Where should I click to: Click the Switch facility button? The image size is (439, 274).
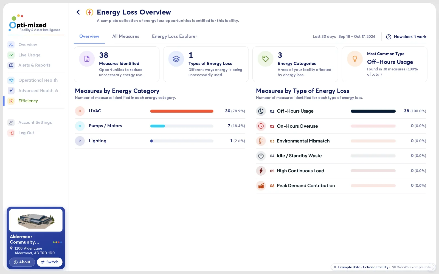coord(50,262)
